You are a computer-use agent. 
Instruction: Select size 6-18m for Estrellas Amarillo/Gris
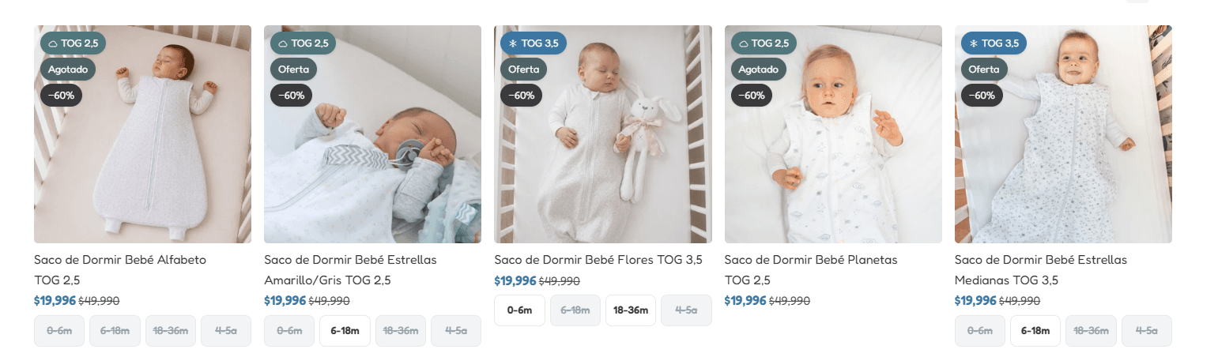tap(345, 331)
